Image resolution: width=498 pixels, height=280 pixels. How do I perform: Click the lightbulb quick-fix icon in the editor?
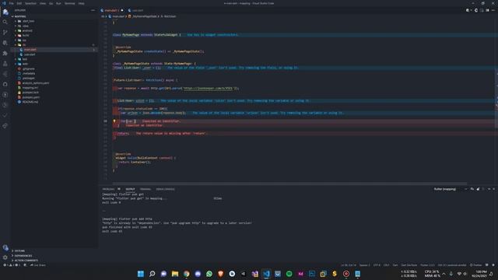(114, 121)
